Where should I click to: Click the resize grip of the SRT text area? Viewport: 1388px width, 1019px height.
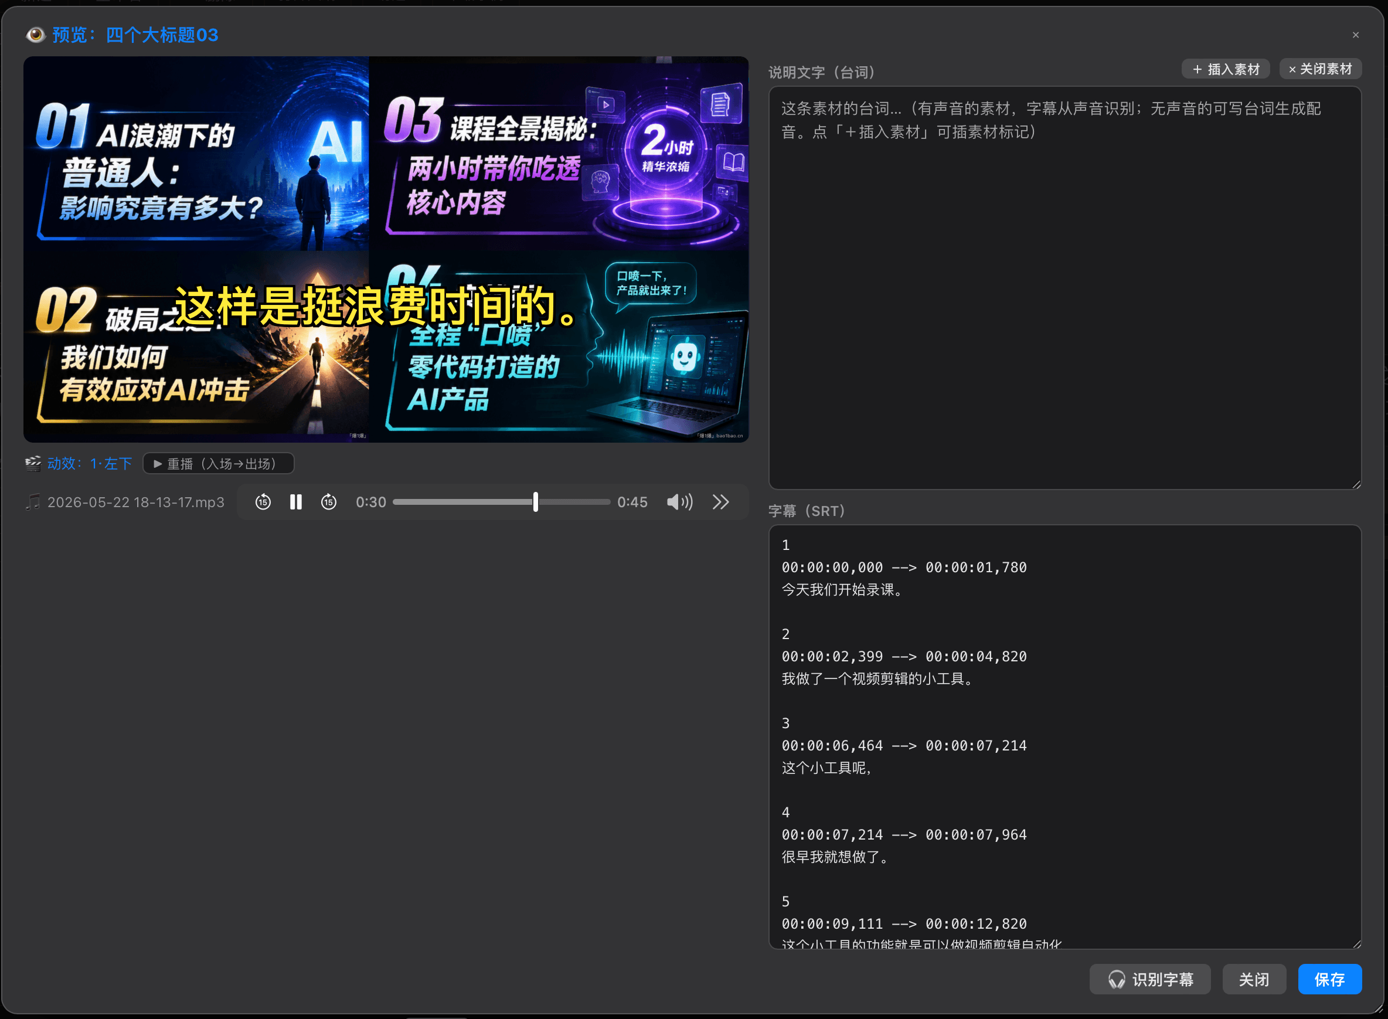click(x=1356, y=943)
